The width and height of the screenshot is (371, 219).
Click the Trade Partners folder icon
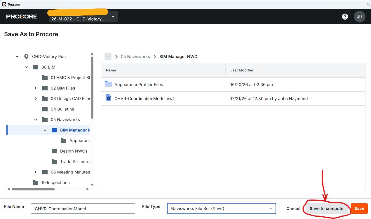pos(54,162)
